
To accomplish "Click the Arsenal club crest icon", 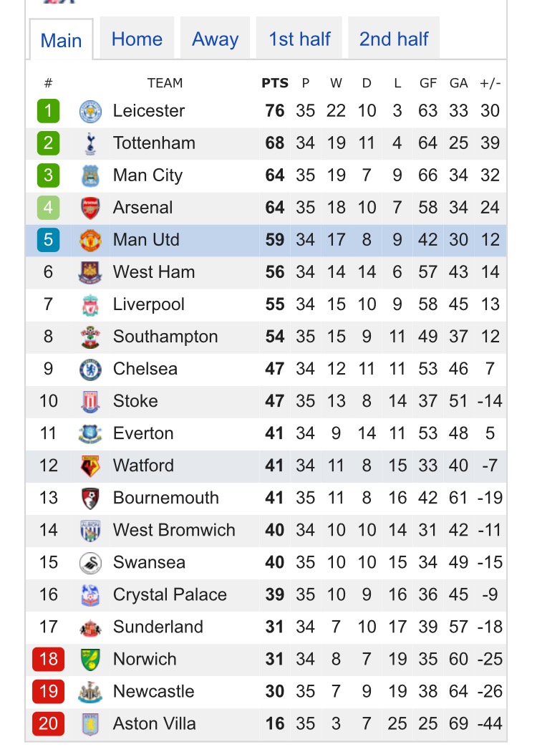I will pyautogui.click(x=90, y=208).
